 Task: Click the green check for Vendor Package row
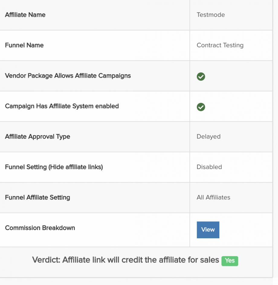(x=201, y=77)
